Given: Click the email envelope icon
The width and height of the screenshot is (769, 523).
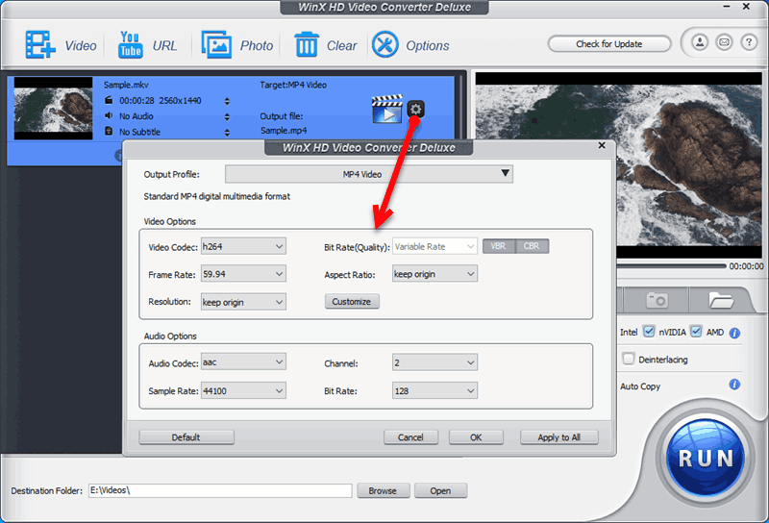Looking at the screenshot, I should (724, 42).
